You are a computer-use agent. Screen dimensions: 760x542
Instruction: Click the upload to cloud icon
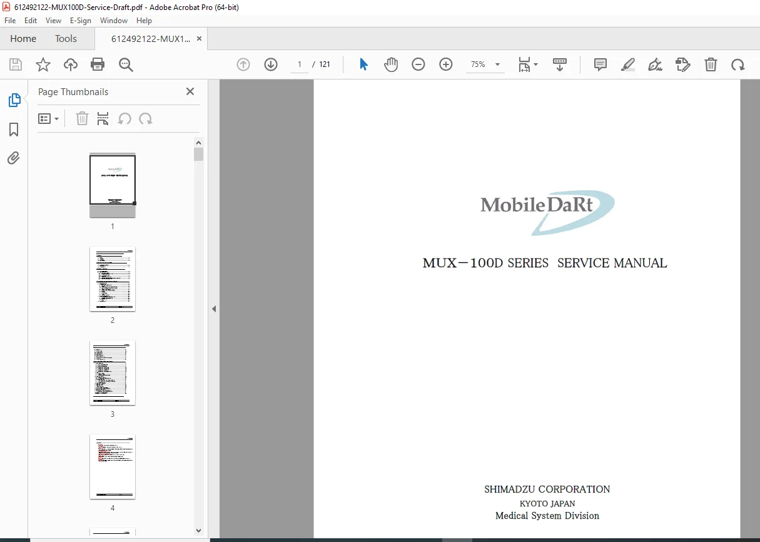pyautogui.click(x=71, y=64)
